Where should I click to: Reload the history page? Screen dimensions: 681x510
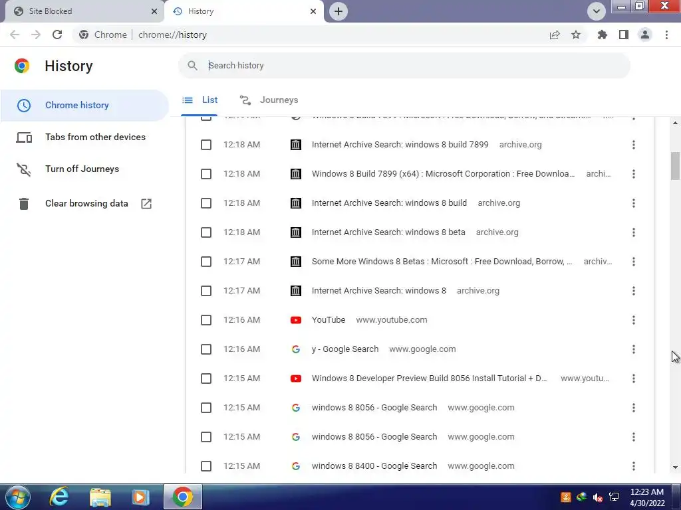tap(57, 35)
